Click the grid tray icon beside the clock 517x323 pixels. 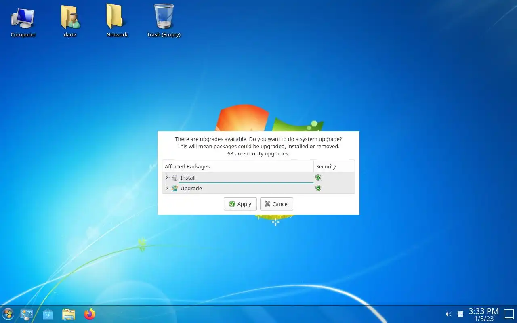pyautogui.click(x=460, y=314)
